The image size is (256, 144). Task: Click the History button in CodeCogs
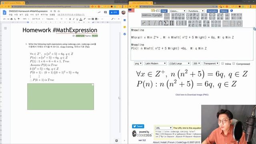[224, 11]
